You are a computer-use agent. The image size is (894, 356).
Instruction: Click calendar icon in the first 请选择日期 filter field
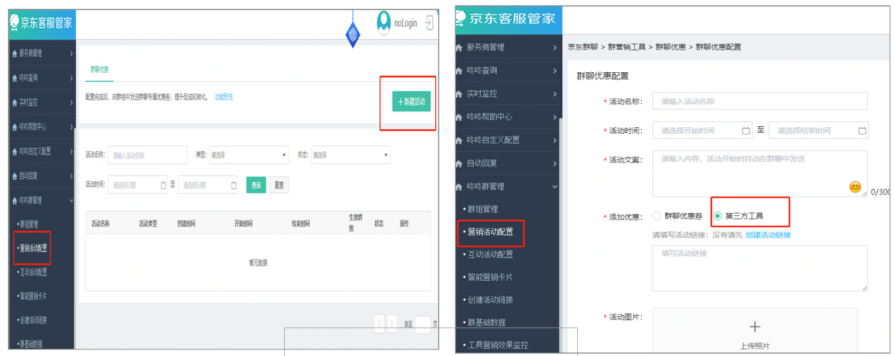point(163,185)
